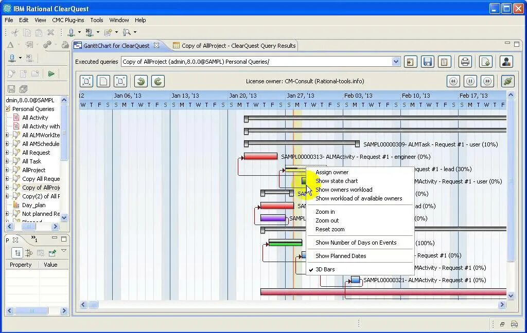Click the plain clipboard icon

point(444,62)
